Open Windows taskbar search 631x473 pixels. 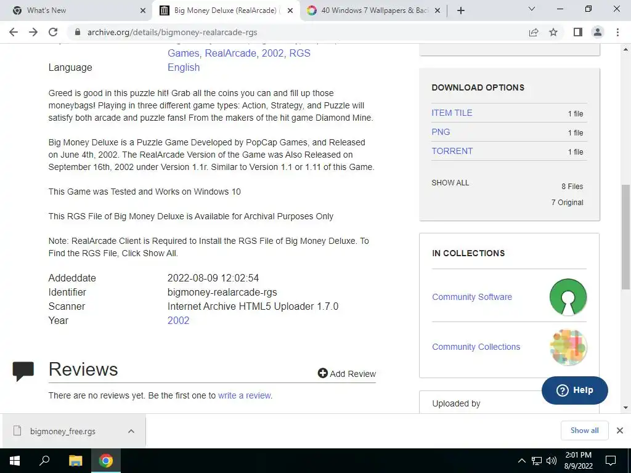(44, 461)
